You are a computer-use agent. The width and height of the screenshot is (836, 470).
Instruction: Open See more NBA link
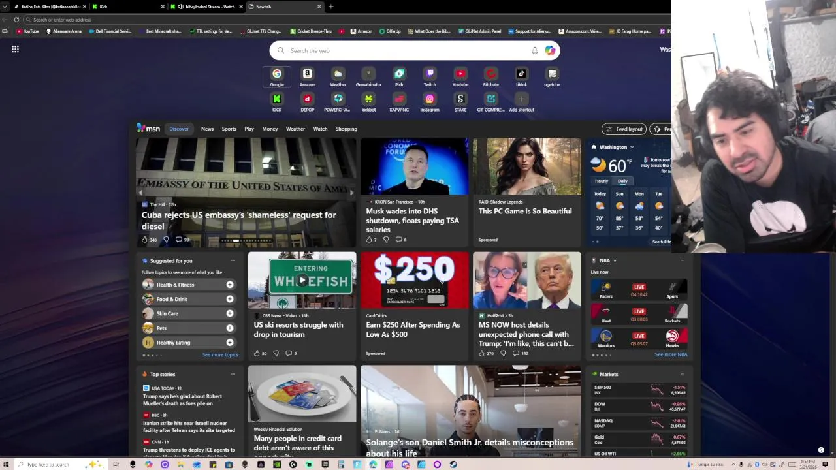point(671,354)
